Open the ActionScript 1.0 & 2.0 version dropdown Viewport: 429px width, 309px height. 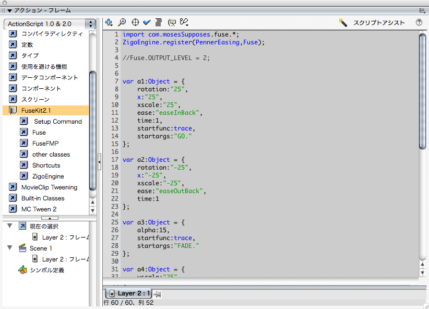50,24
